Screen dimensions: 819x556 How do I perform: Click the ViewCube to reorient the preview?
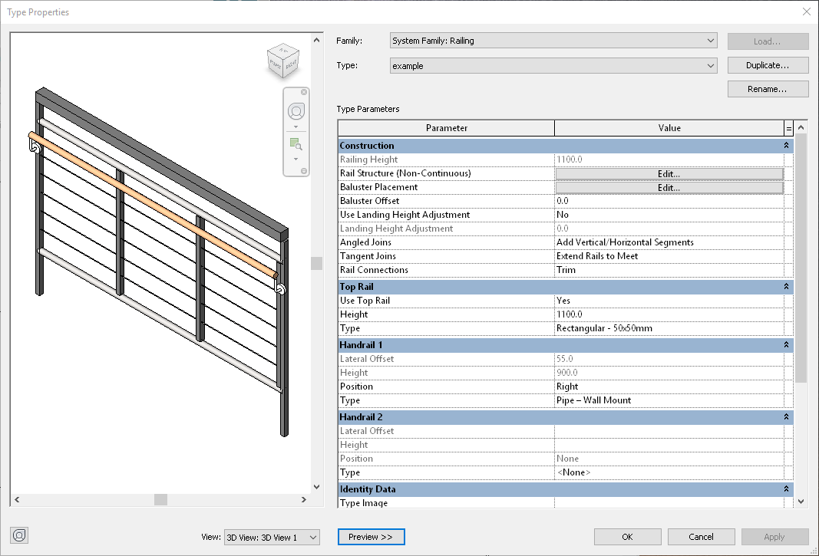(x=283, y=61)
